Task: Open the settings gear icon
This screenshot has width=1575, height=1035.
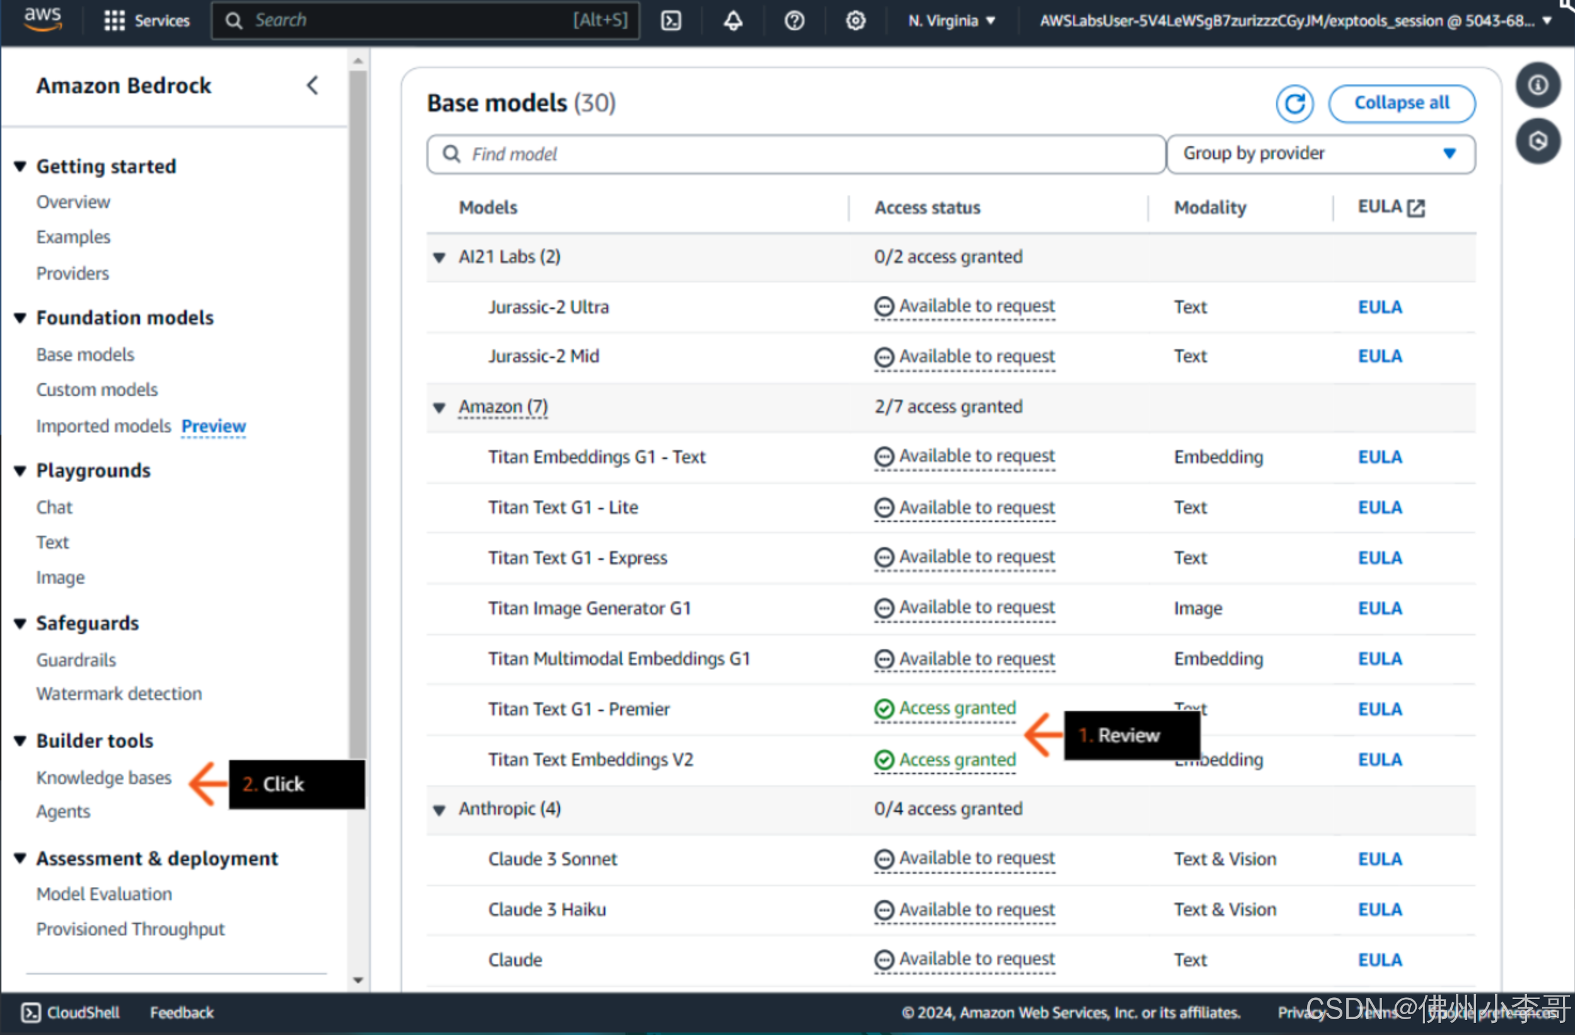Action: tap(856, 21)
